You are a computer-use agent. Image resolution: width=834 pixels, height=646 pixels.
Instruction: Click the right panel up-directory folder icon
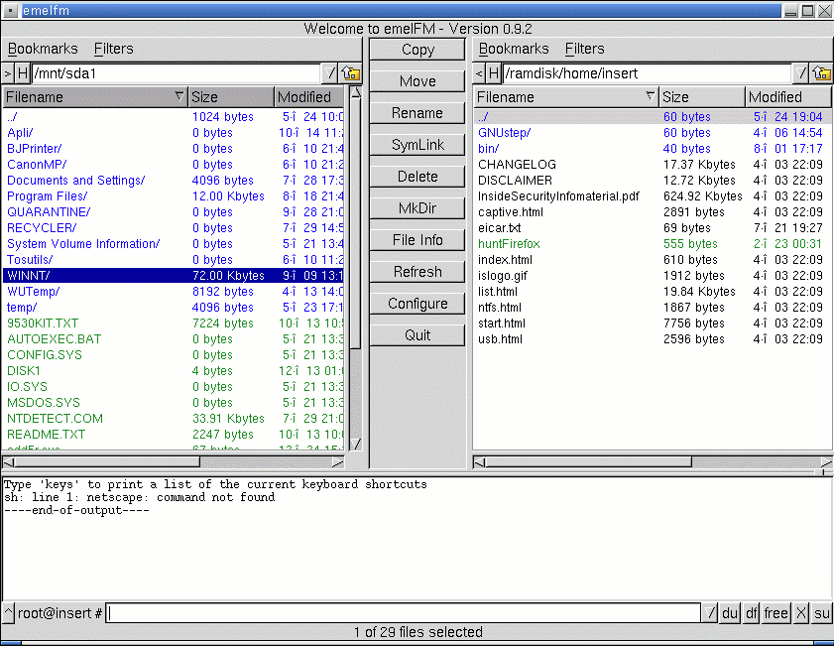[821, 73]
